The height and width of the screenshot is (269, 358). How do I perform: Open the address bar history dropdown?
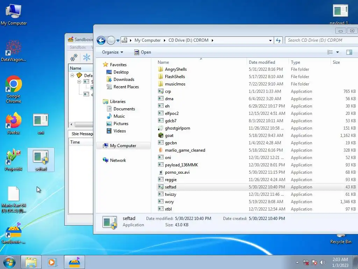(270, 41)
